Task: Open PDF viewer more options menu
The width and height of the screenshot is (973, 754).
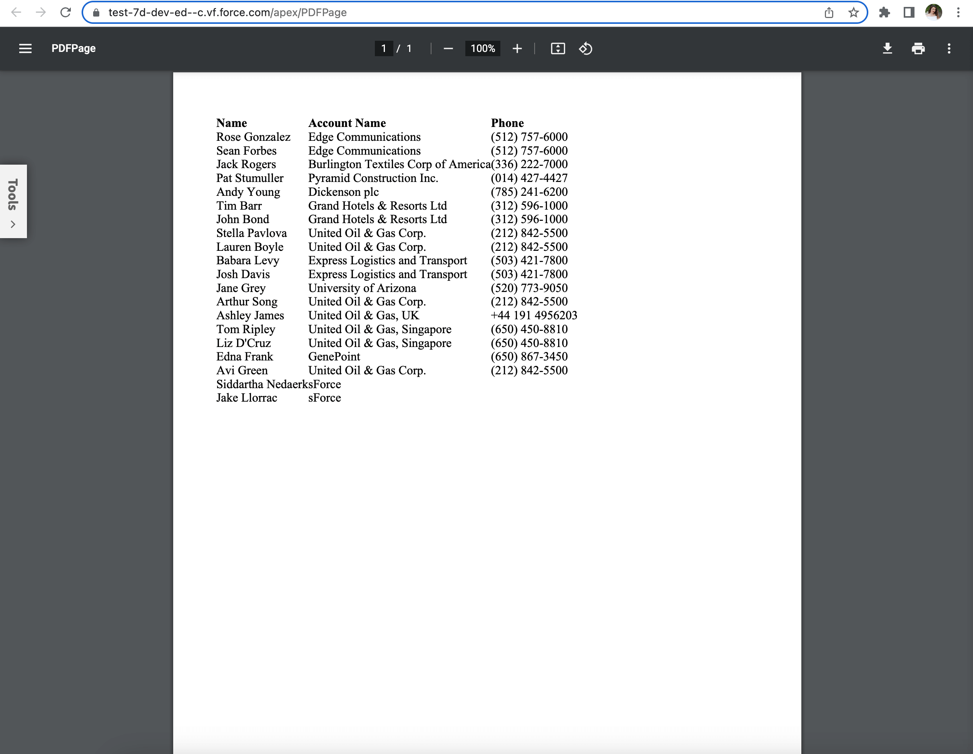Action: 950,48
